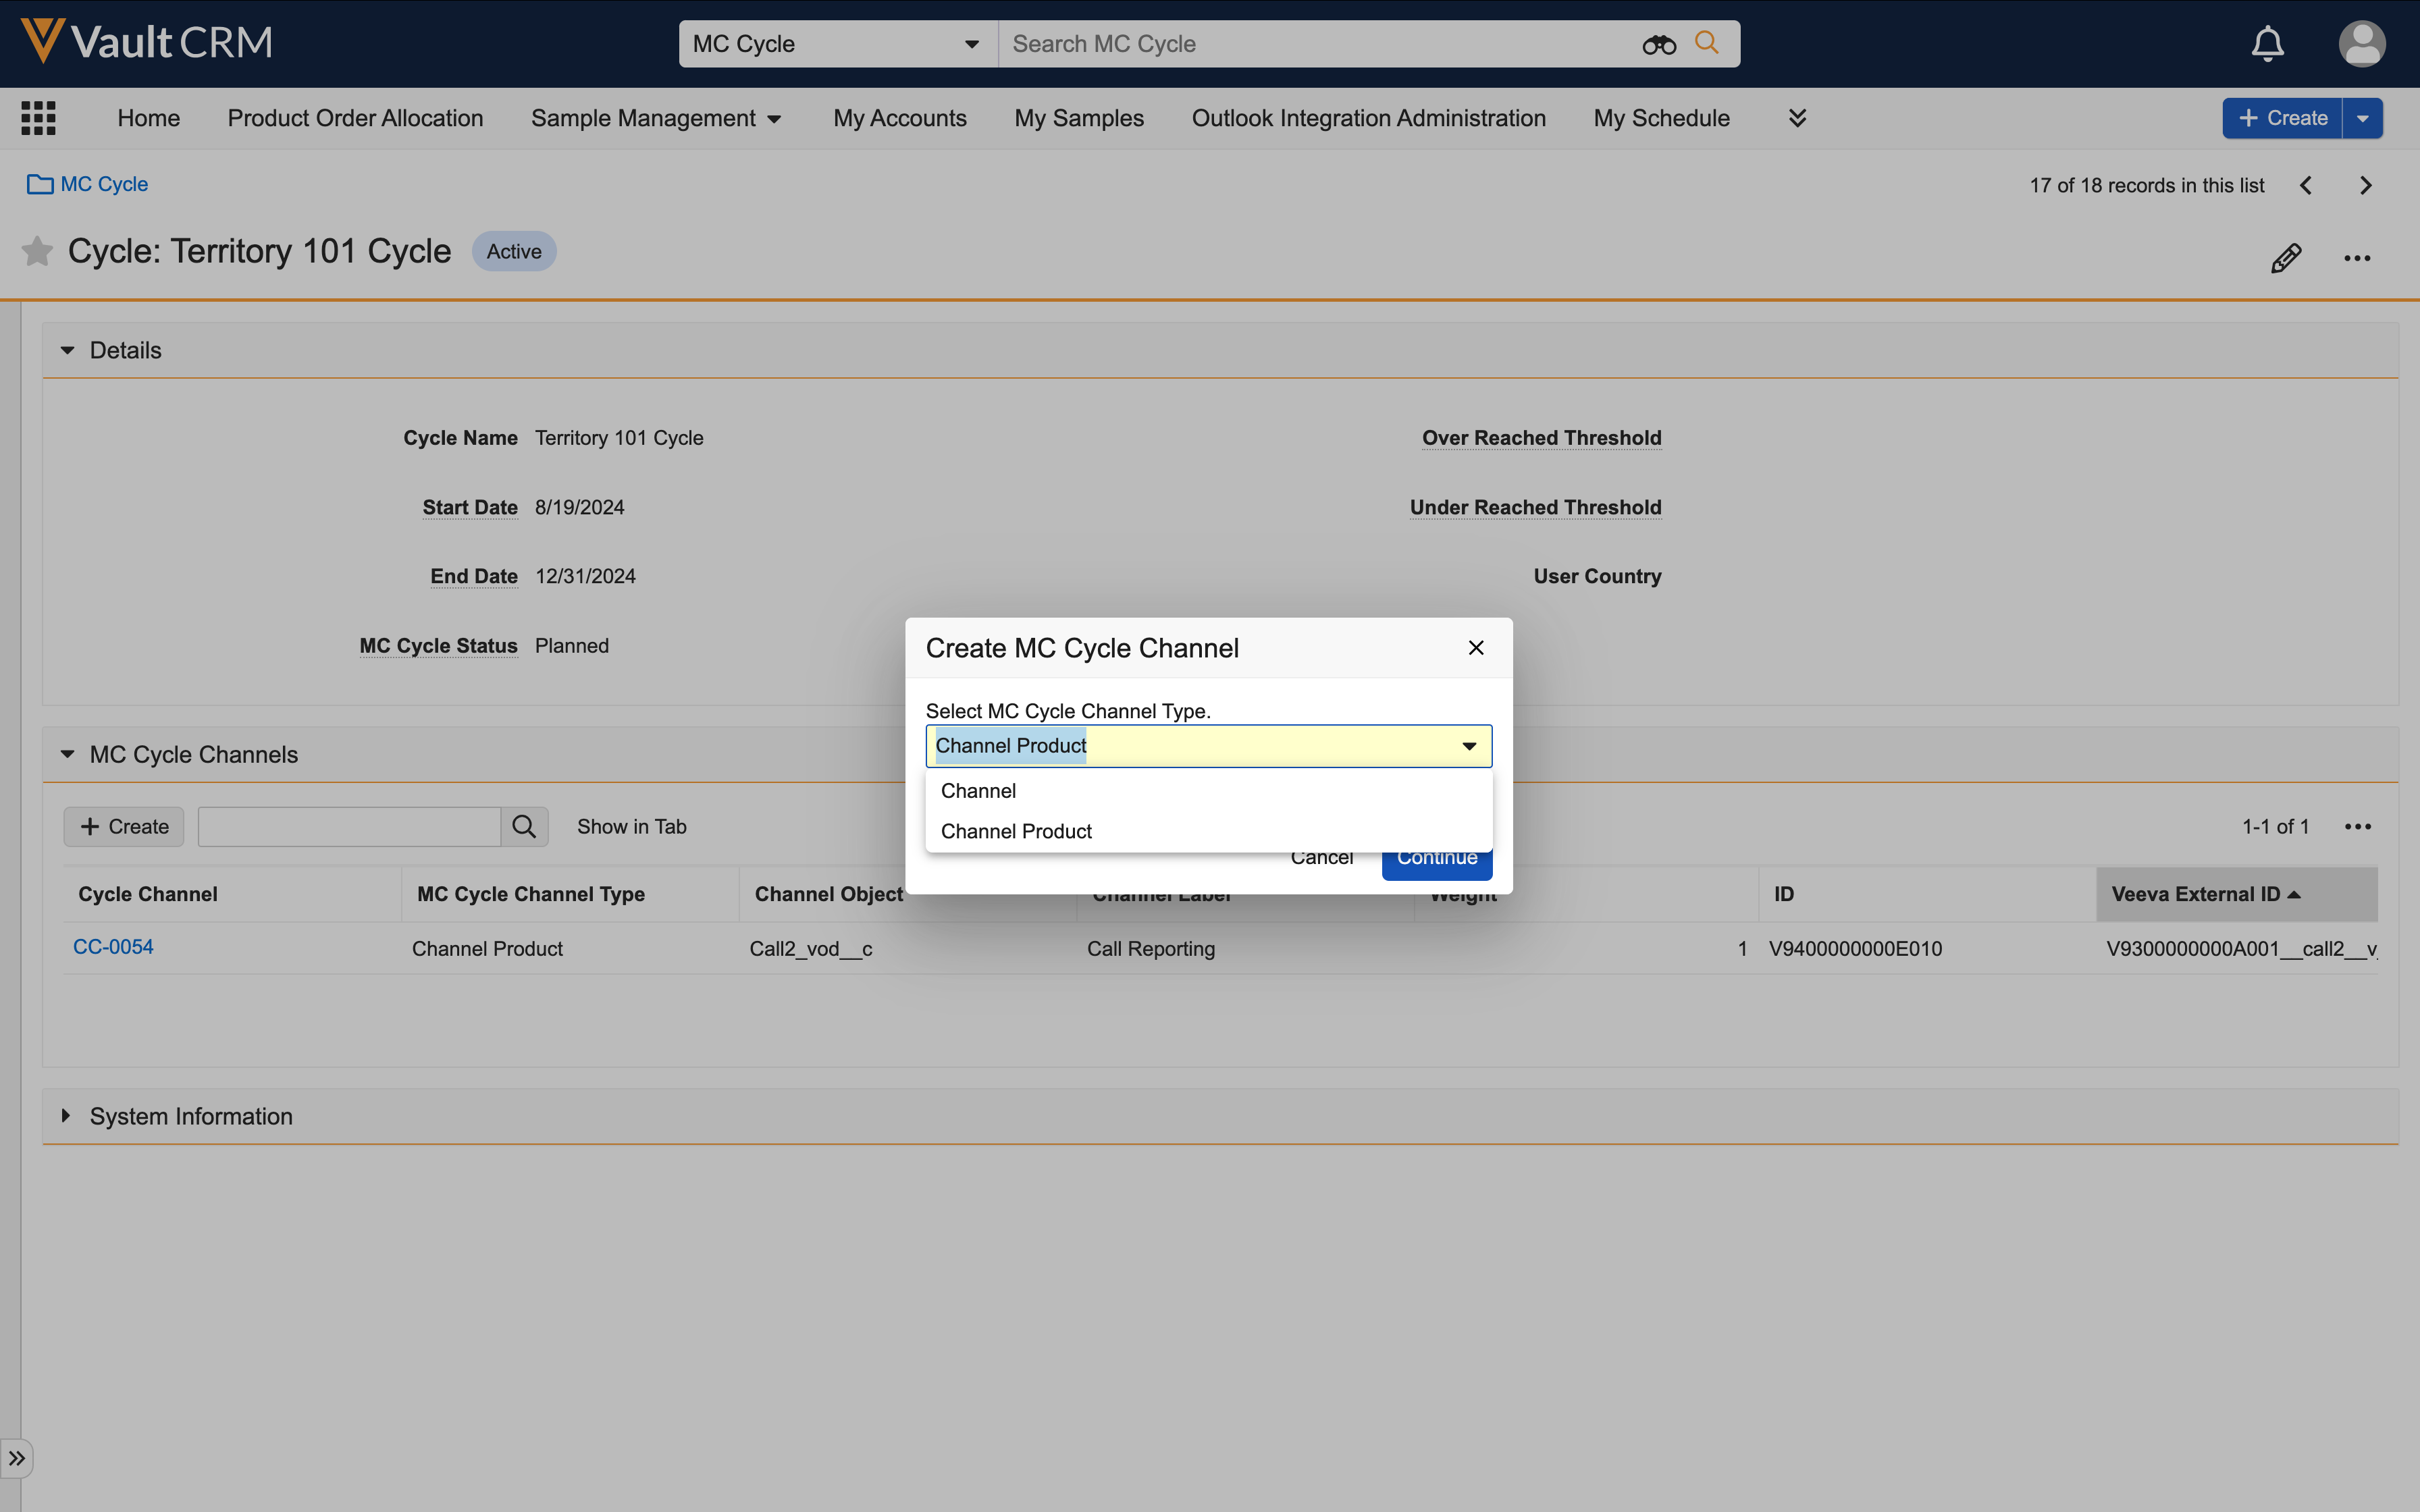Mark the Territory 101 Cycle record as favorite with the star
The width and height of the screenshot is (2420, 1512).
pyautogui.click(x=37, y=251)
